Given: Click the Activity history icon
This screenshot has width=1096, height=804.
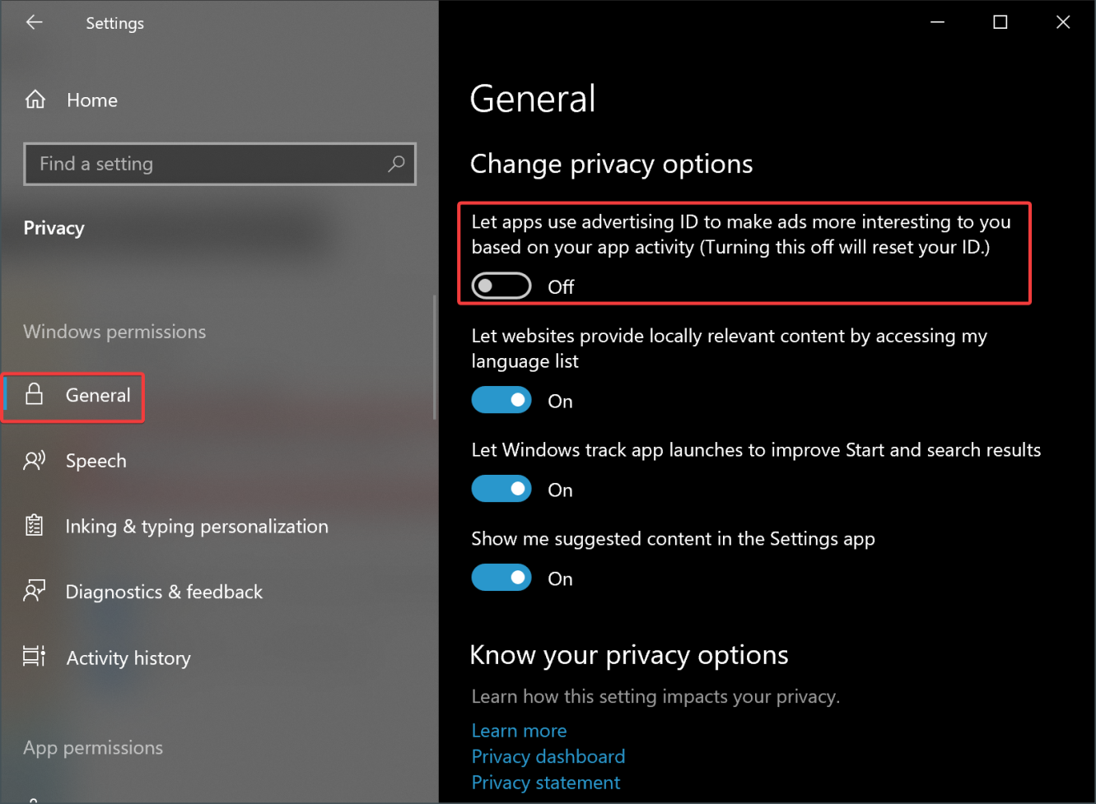Looking at the screenshot, I should coord(35,658).
